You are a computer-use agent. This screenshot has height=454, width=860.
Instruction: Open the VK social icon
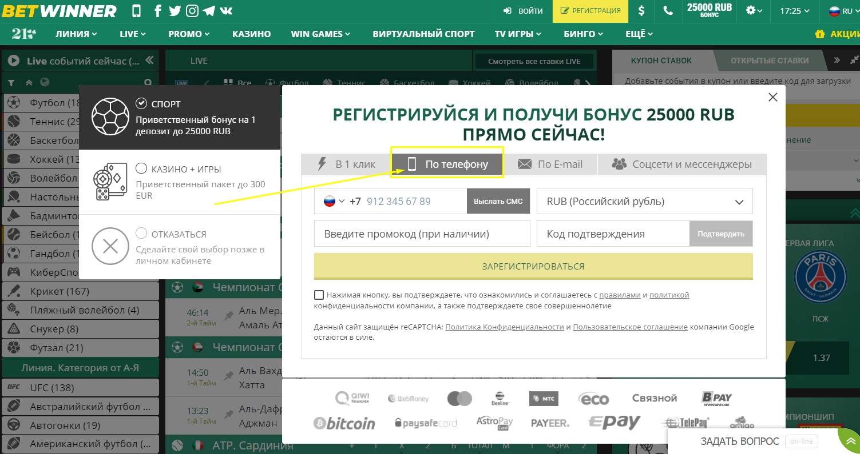click(226, 11)
